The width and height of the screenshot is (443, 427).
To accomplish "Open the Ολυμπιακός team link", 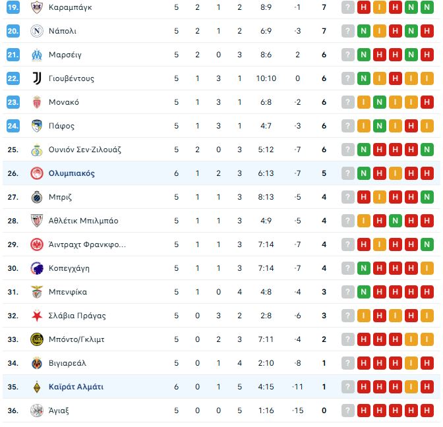I will (x=72, y=173).
